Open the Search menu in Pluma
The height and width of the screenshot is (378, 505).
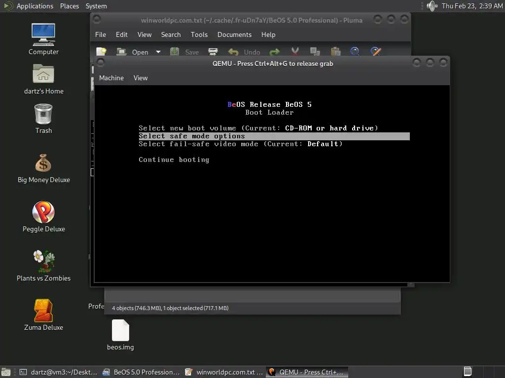[x=171, y=34]
